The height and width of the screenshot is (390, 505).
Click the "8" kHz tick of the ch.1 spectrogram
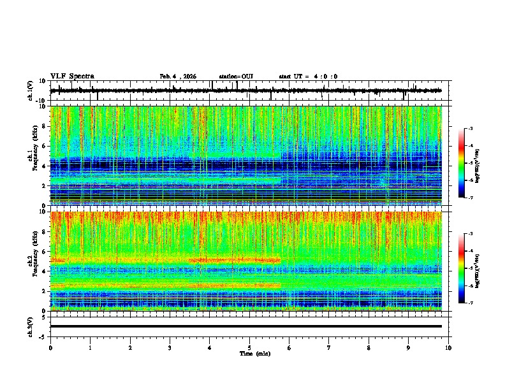click(44, 126)
